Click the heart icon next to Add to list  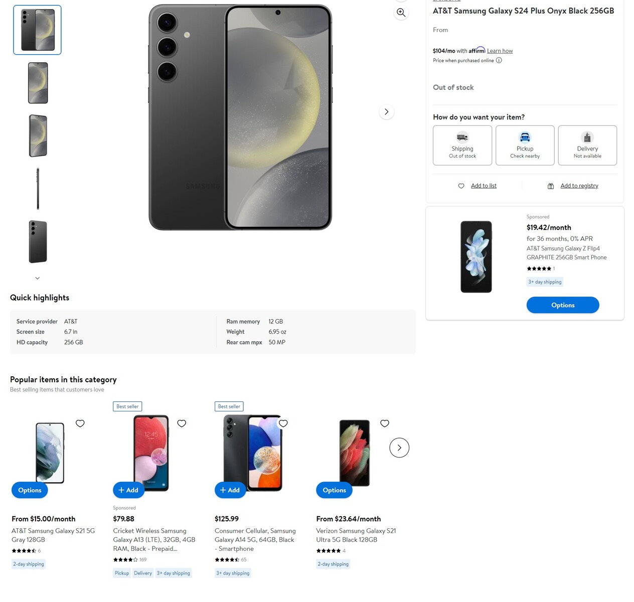pos(461,186)
